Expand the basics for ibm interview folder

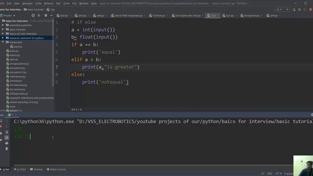(3, 34)
